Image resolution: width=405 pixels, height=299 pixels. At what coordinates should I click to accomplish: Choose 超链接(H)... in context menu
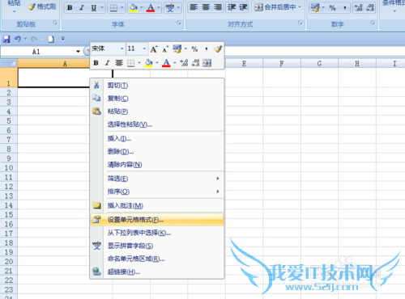point(157,272)
